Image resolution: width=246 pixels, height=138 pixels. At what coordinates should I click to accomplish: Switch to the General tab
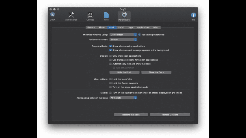click(91, 28)
